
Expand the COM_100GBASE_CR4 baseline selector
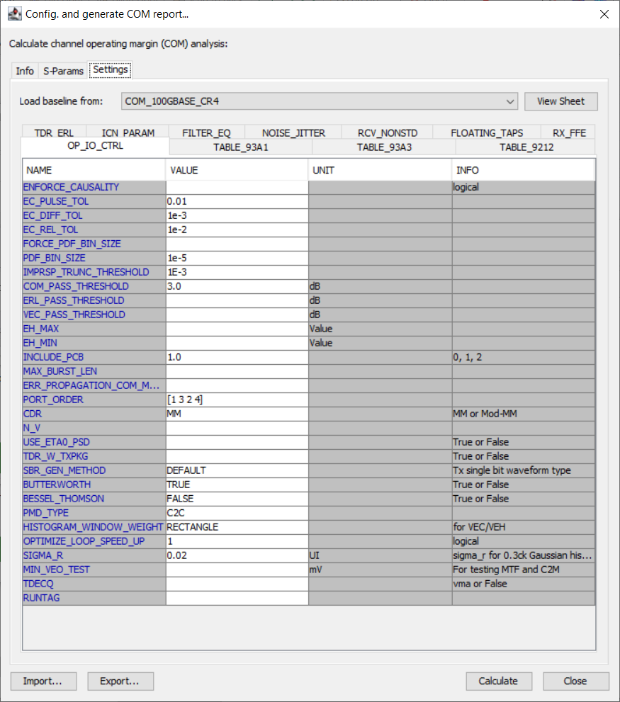(x=512, y=101)
